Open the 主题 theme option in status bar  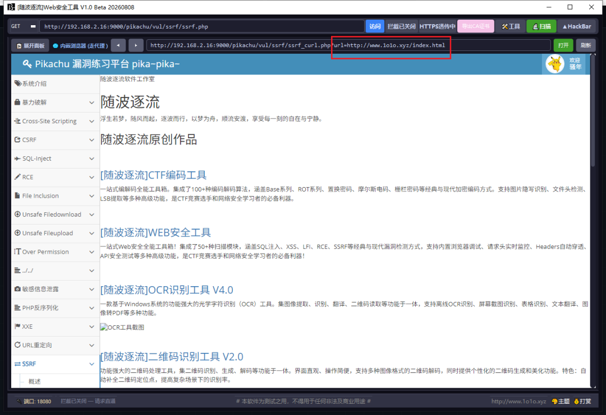pos(561,401)
